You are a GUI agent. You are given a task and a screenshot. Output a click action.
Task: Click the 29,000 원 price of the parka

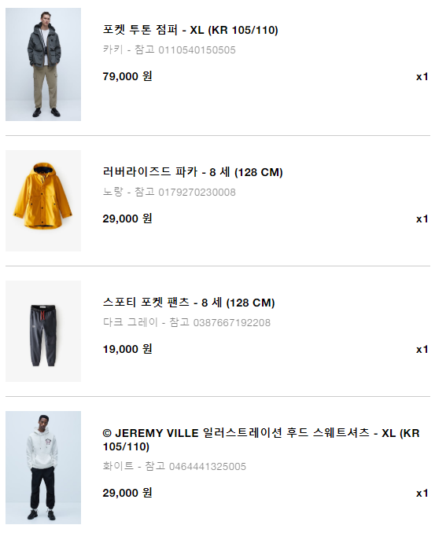tap(127, 218)
